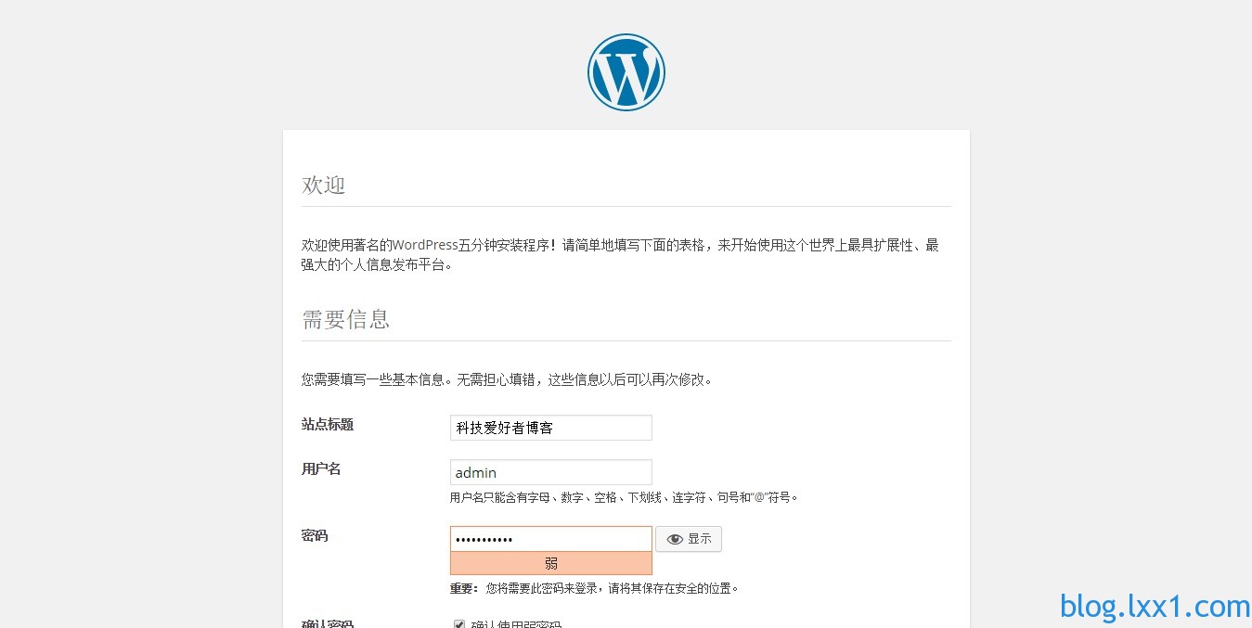Click the weak password strength indicator 弱
1252x628 pixels.
click(551, 563)
